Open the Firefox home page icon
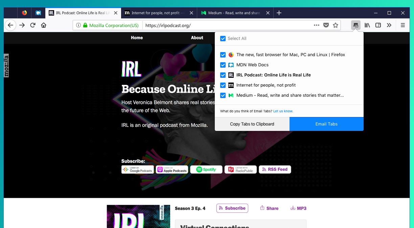This screenshot has height=228, width=414. pos(44,25)
